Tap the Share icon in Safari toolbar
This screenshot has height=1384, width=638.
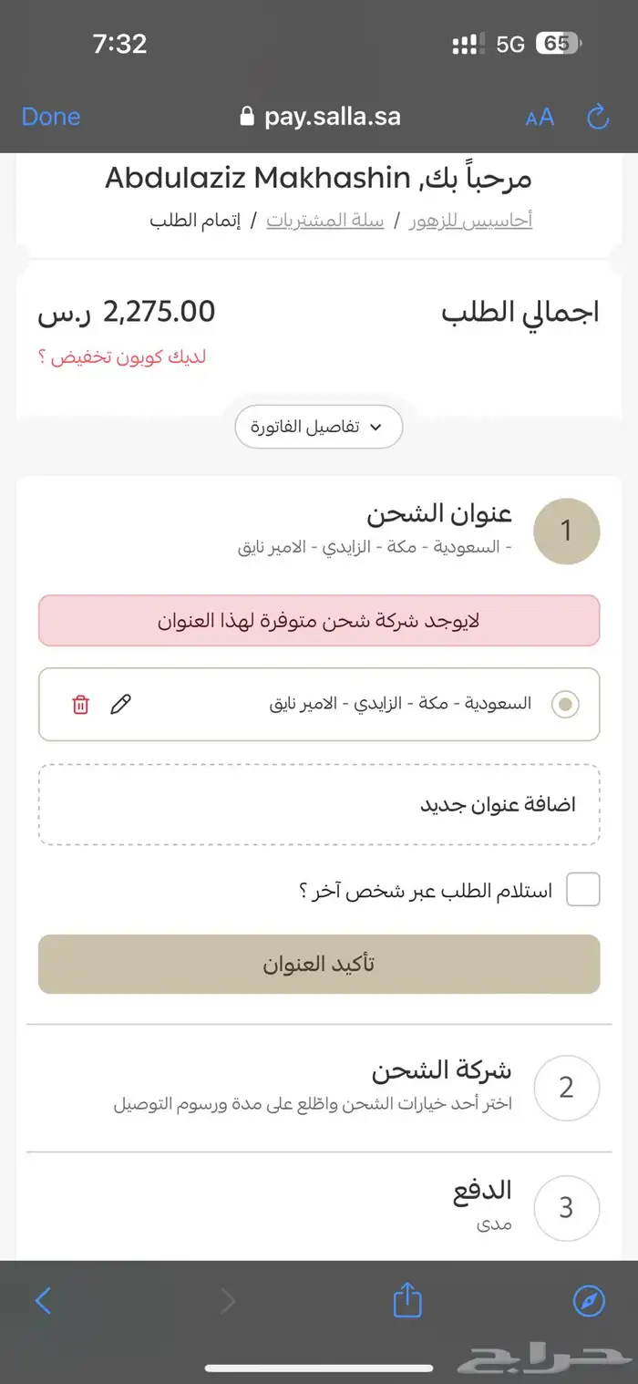406,1301
